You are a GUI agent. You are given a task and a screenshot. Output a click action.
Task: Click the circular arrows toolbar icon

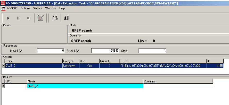55,18
